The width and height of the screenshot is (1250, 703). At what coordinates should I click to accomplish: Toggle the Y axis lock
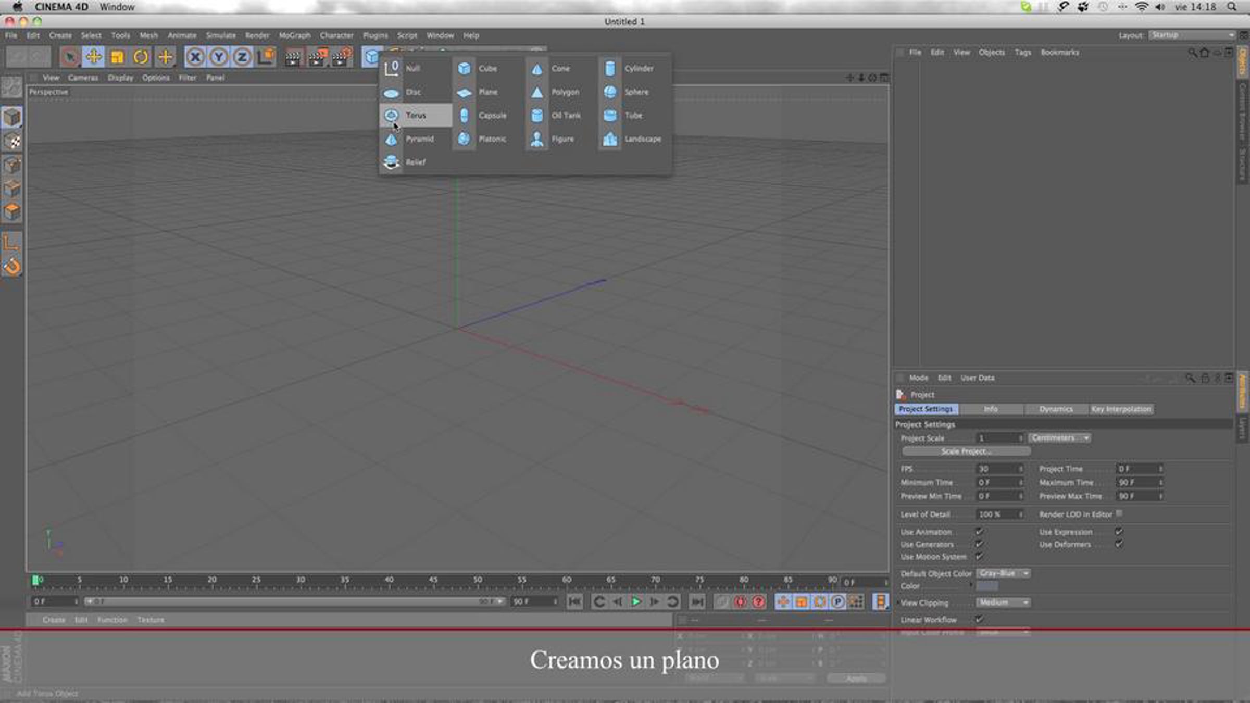(x=219, y=57)
